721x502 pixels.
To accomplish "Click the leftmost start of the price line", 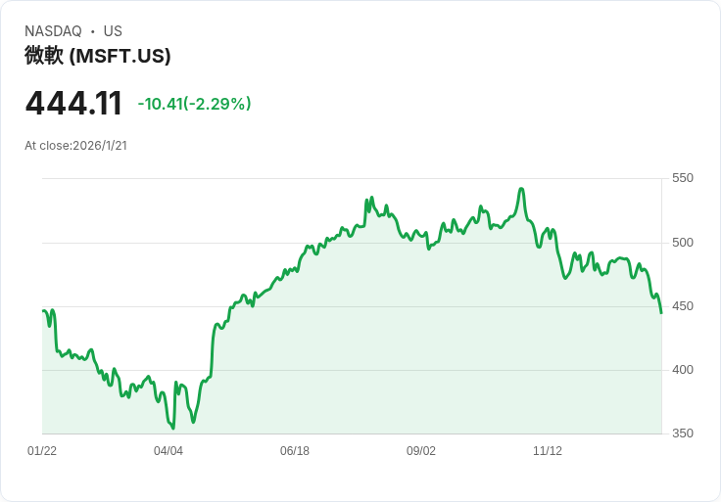I will [x=43, y=310].
